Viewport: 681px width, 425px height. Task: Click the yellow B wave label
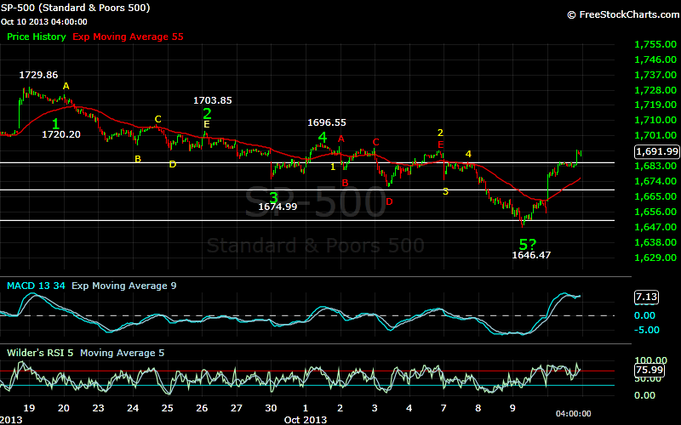(138, 159)
